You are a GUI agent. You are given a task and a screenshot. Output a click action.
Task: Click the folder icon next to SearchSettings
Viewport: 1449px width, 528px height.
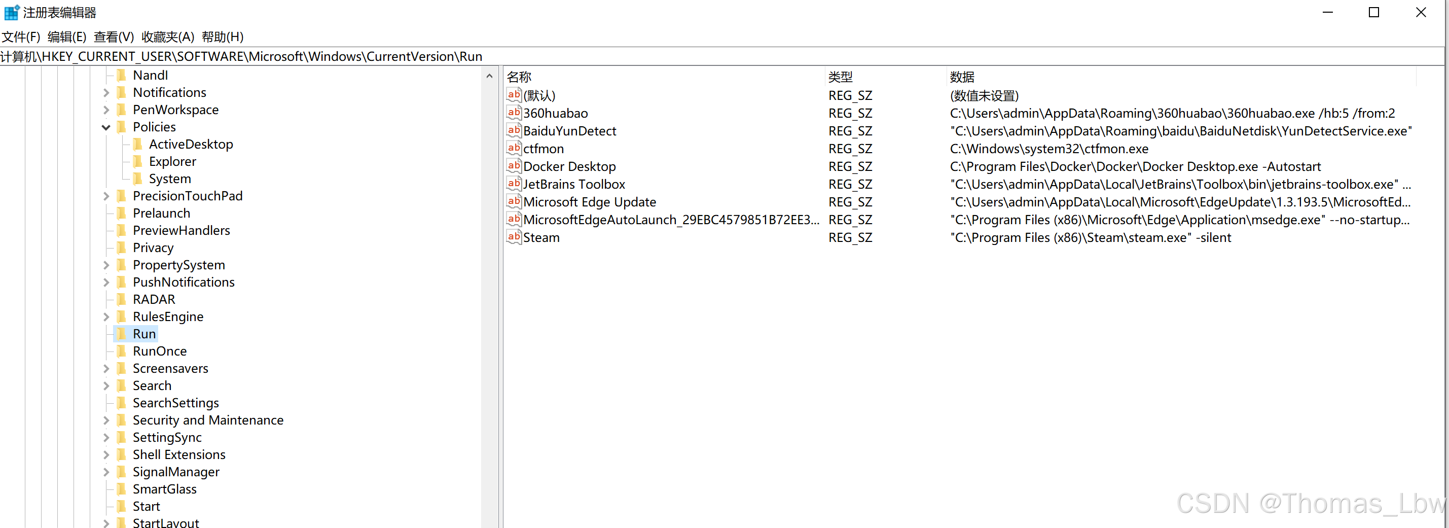122,403
